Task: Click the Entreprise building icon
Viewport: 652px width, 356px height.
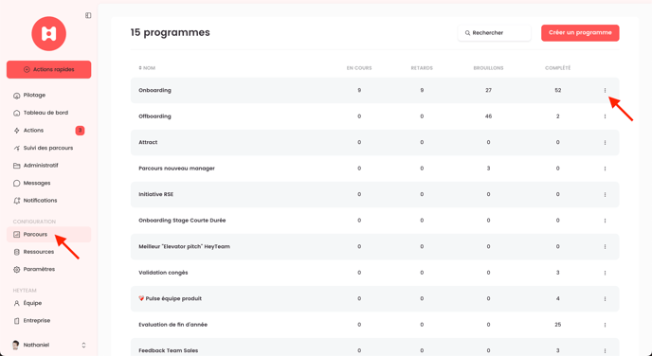Action: (17, 321)
